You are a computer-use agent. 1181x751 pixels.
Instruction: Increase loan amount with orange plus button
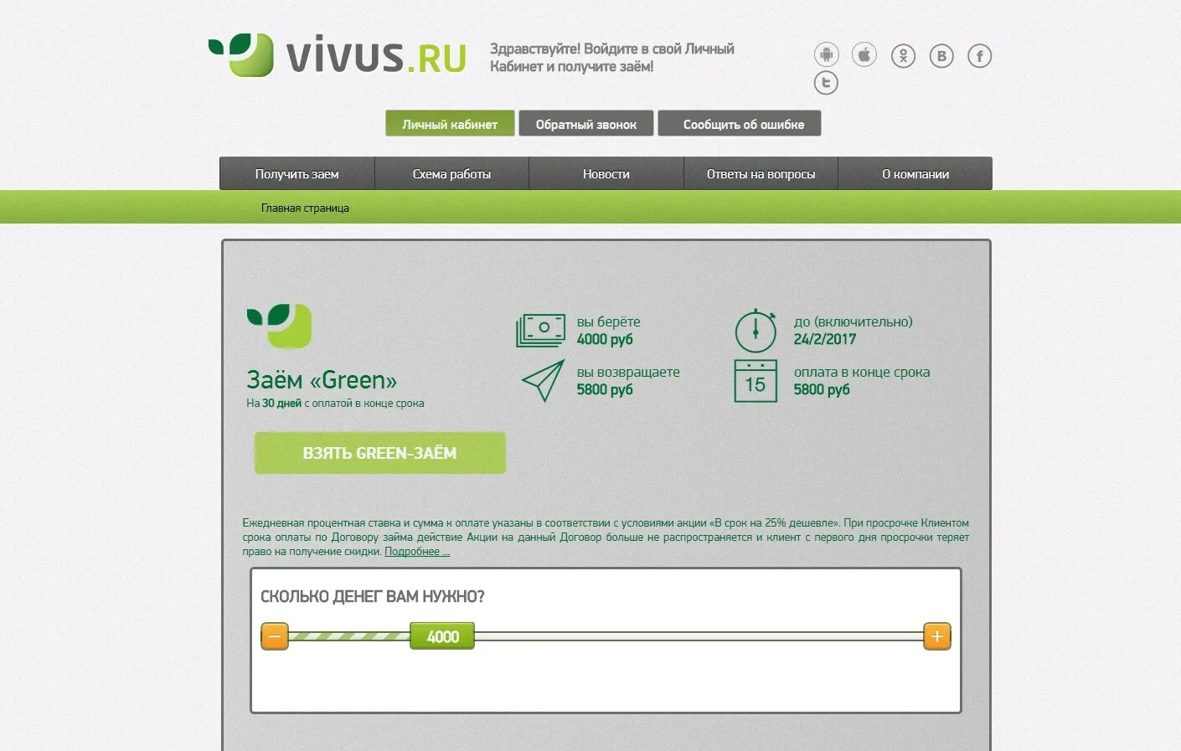coord(937,636)
